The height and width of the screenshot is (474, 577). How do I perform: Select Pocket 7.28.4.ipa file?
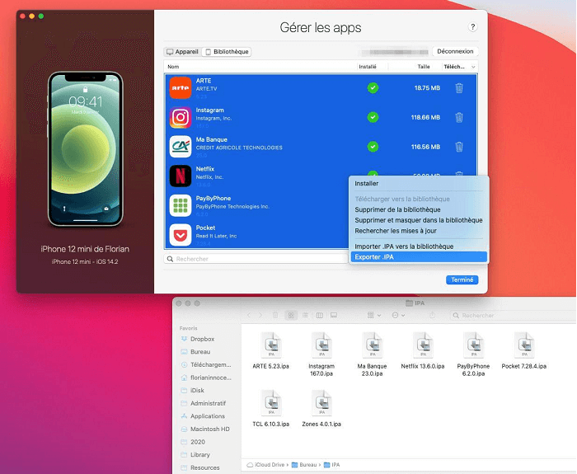(x=524, y=350)
